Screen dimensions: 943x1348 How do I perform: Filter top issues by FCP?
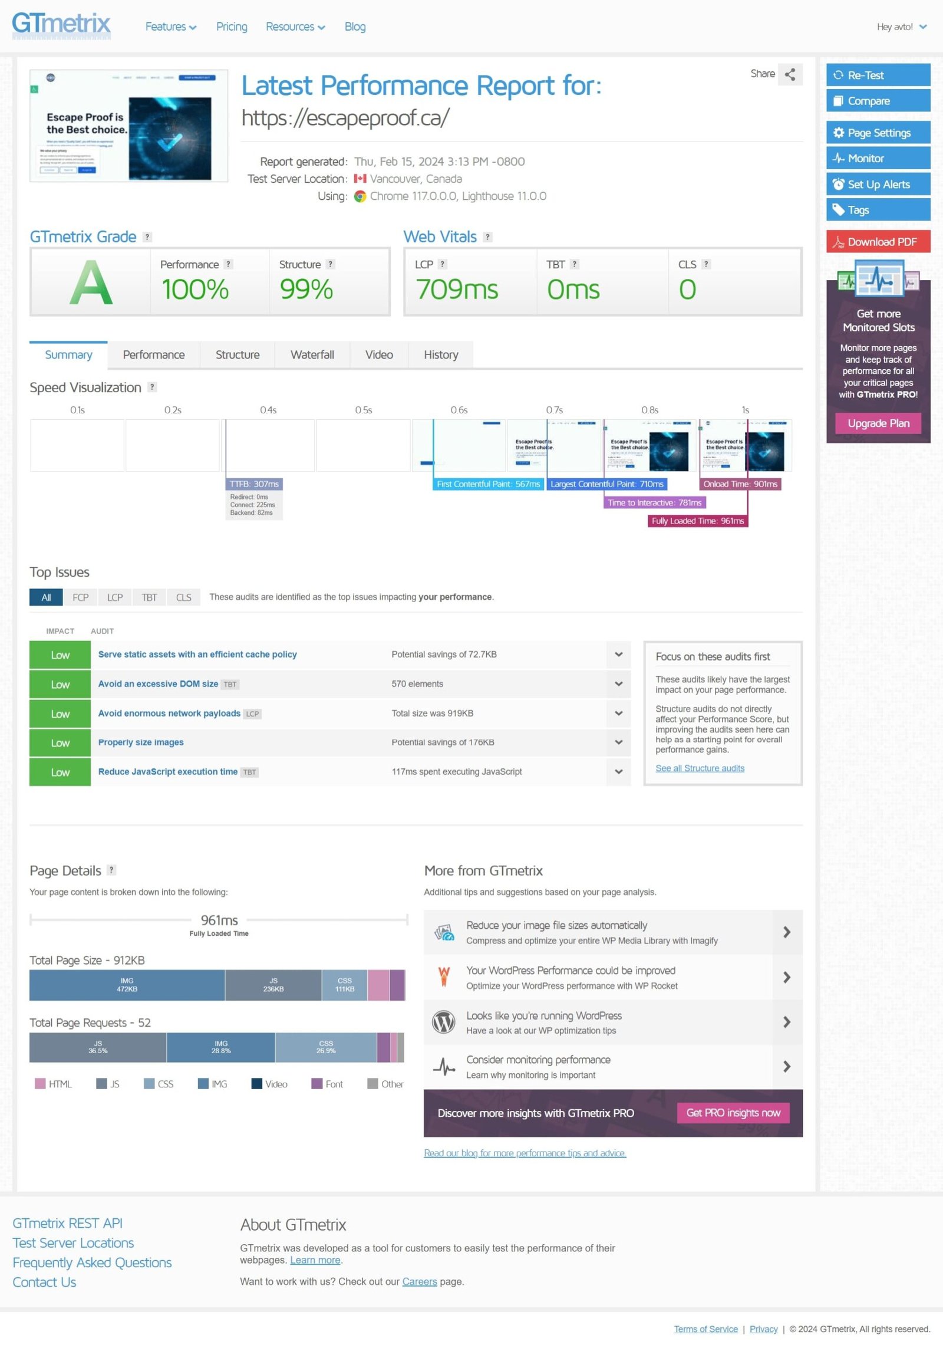click(80, 597)
